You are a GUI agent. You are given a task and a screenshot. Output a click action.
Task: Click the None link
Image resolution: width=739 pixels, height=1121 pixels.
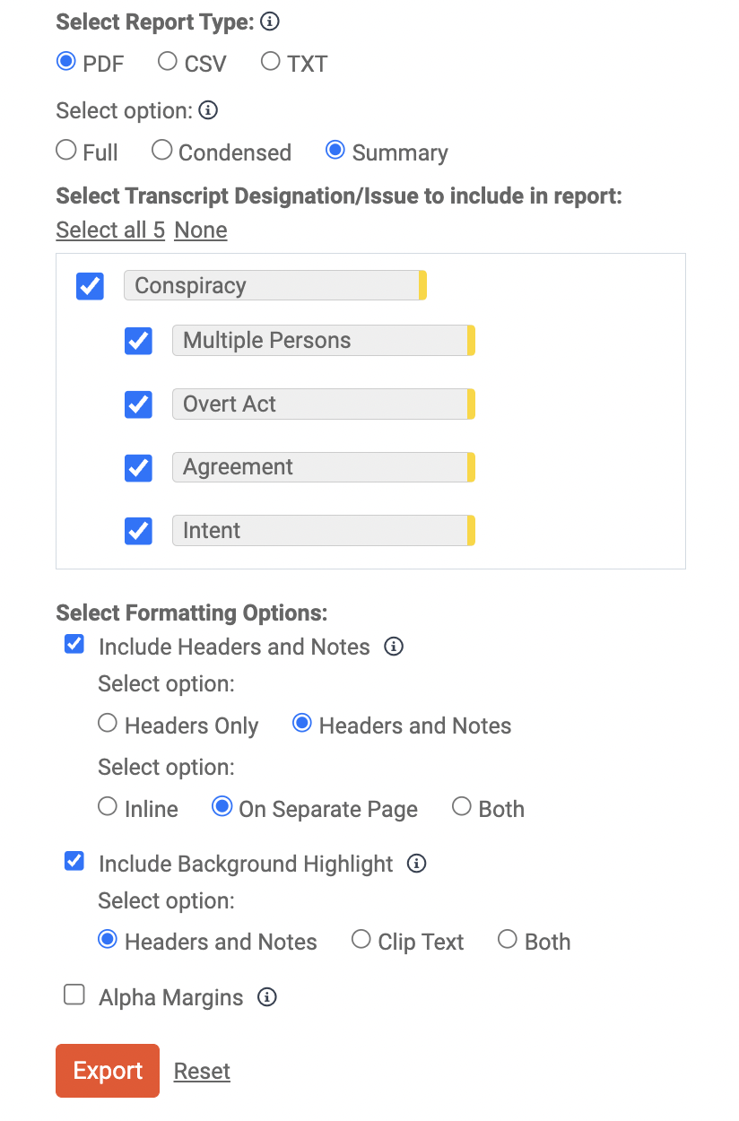tap(201, 230)
